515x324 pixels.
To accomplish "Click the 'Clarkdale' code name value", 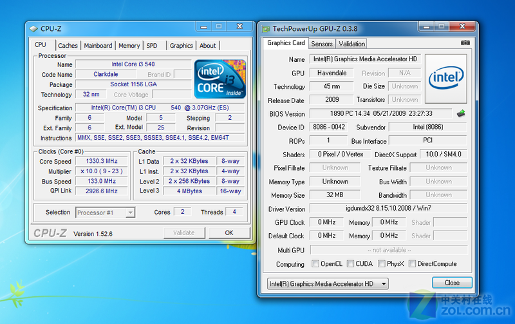I will point(106,74).
